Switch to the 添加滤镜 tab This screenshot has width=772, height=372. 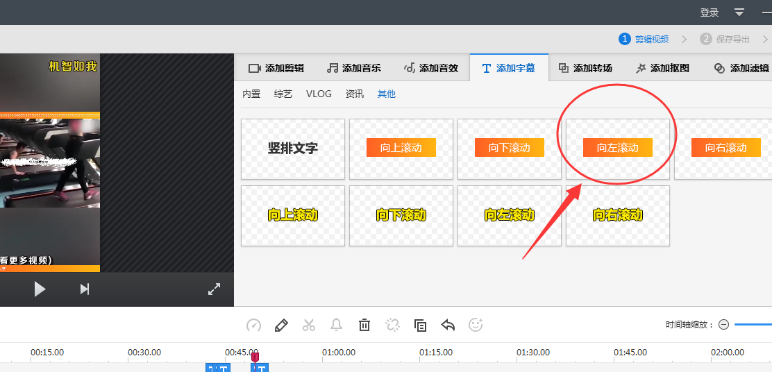(x=742, y=68)
